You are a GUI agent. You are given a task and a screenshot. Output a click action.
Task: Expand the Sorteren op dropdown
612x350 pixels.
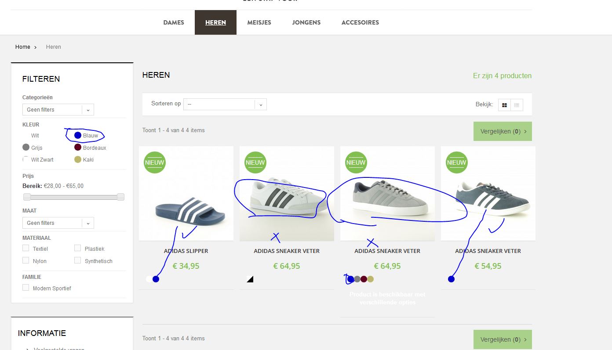click(225, 104)
